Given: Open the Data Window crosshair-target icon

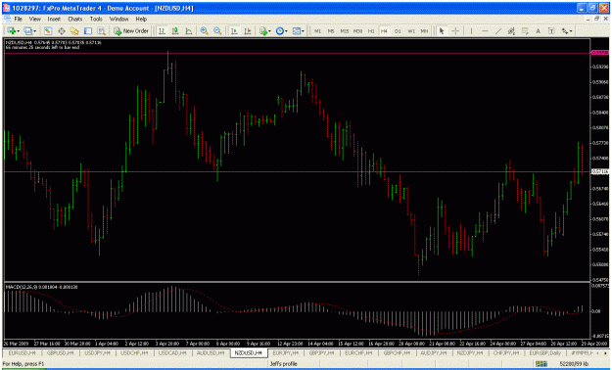Looking at the screenshot, I should (62, 31).
